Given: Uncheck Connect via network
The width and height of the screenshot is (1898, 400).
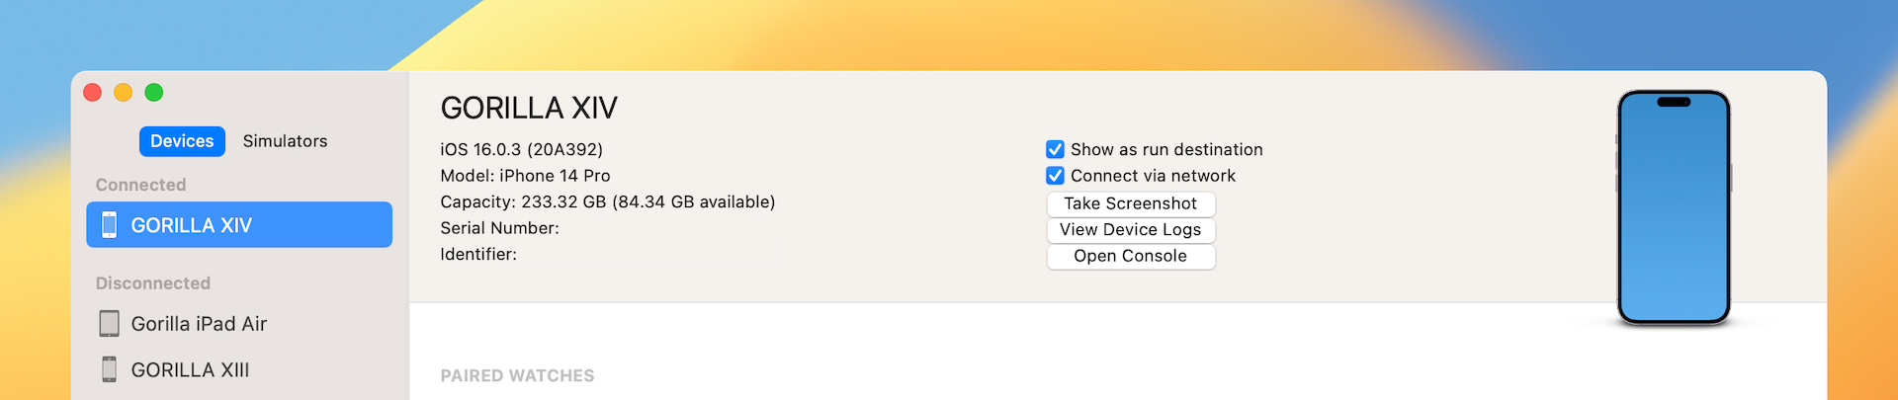Looking at the screenshot, I should point(1055,176).
